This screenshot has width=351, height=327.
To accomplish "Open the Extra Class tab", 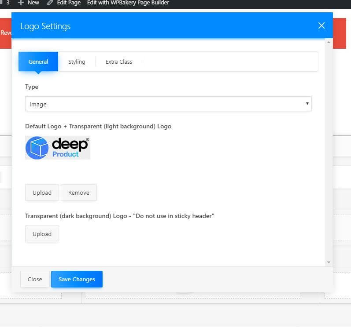I will coord(119,62).
